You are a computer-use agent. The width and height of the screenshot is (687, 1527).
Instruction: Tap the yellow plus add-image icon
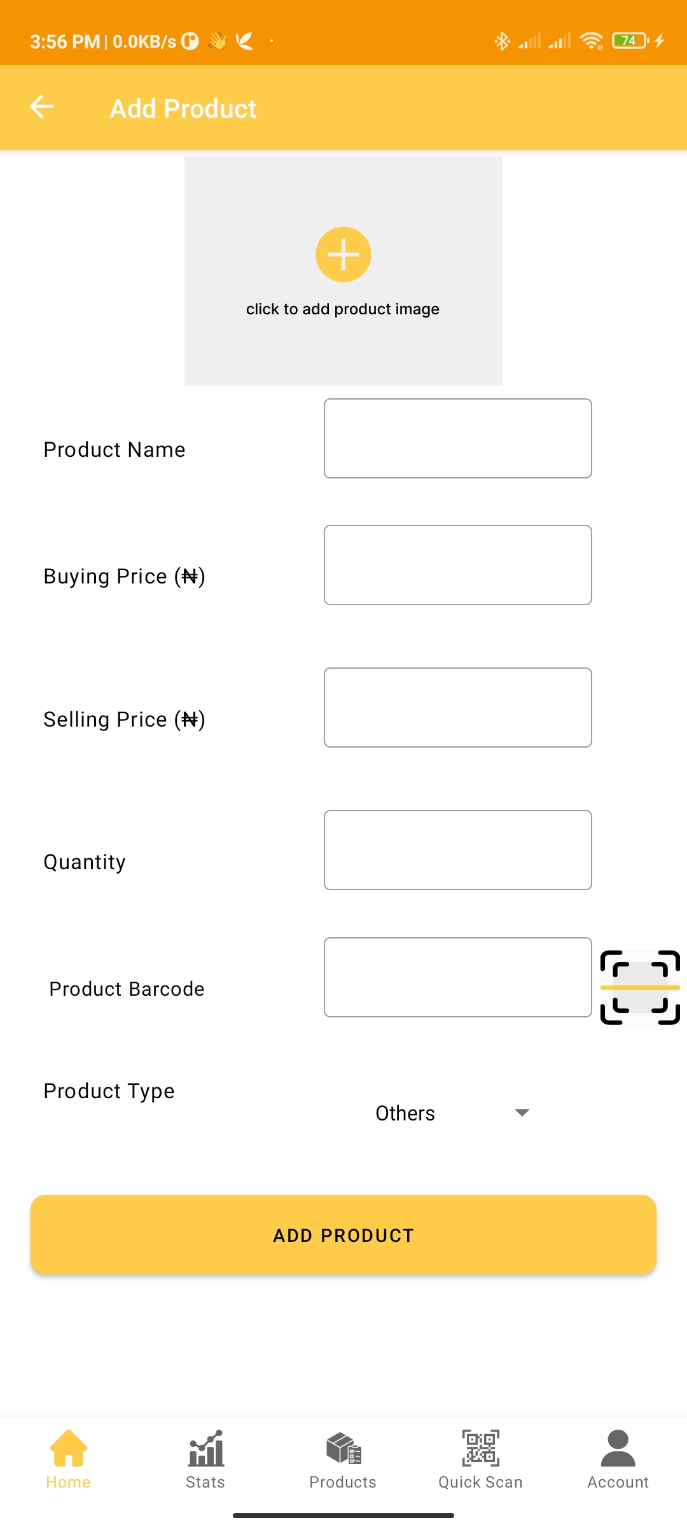pos(343,254)
